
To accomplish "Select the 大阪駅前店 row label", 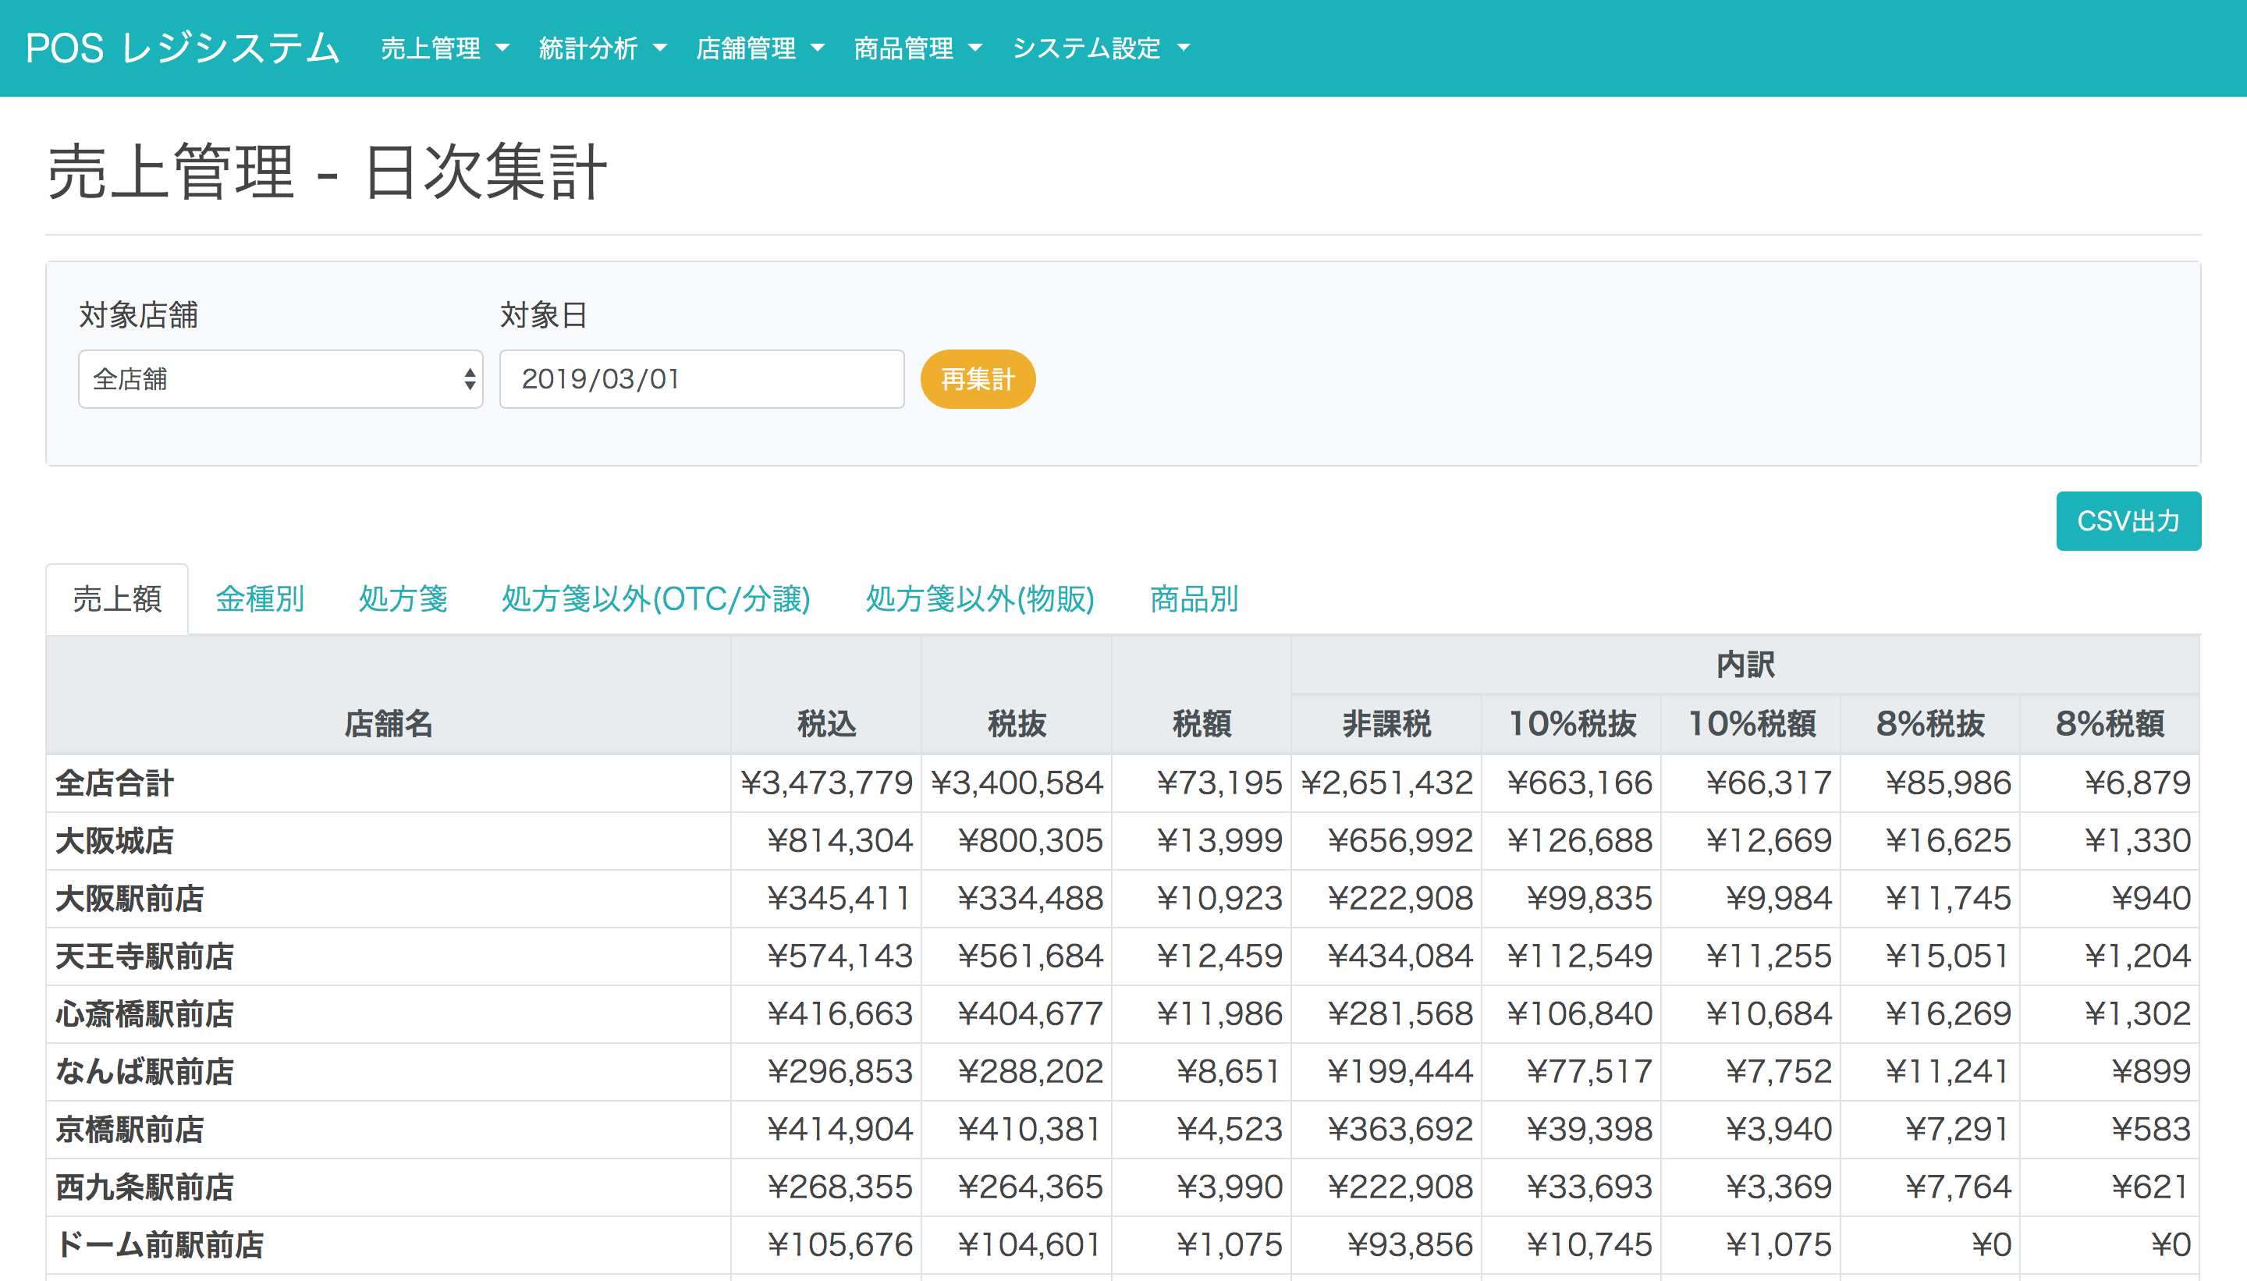I will [130, 898].
